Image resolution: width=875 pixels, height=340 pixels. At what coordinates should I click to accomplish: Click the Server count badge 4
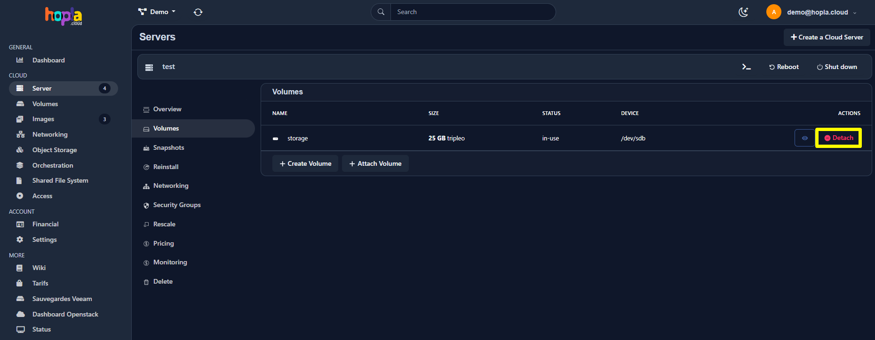104,88
